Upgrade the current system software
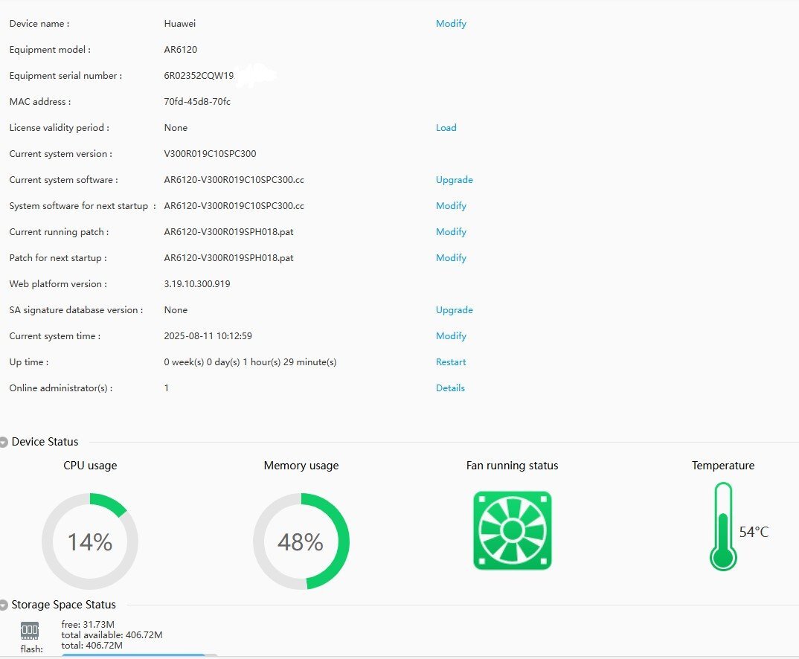799x659 pixels. [x=454, y=180]
